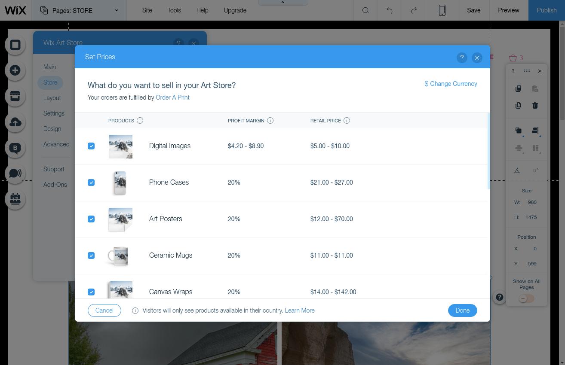Screen dimensions: 565x365
Task: Open the Wix logo home icon
Action: tap(15, 10)
